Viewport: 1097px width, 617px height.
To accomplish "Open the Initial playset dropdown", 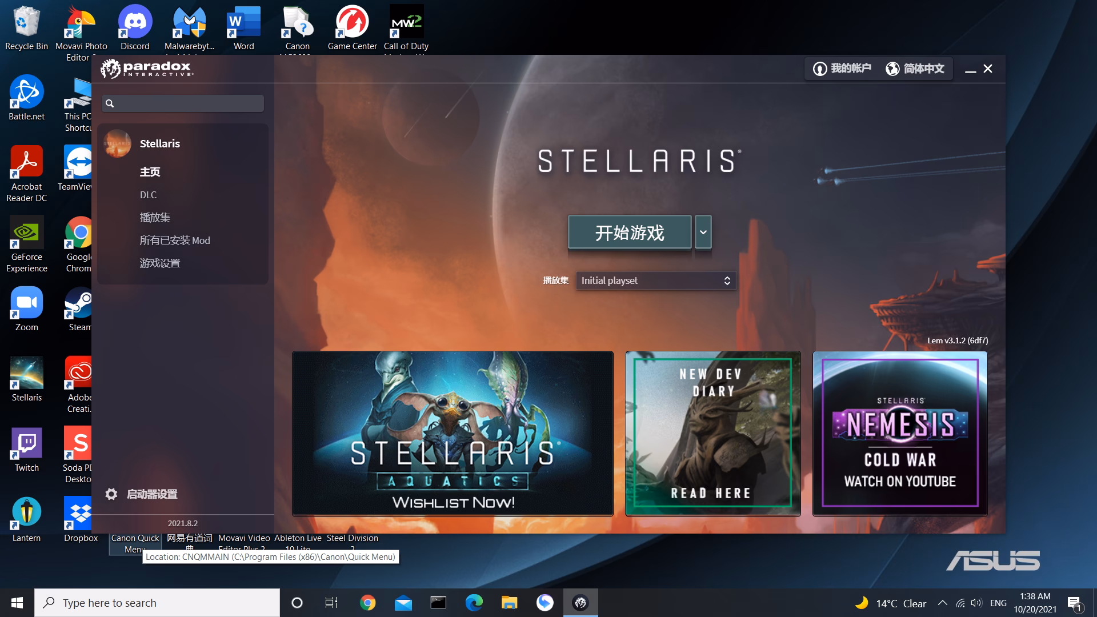I will click(x=656, y=281).
